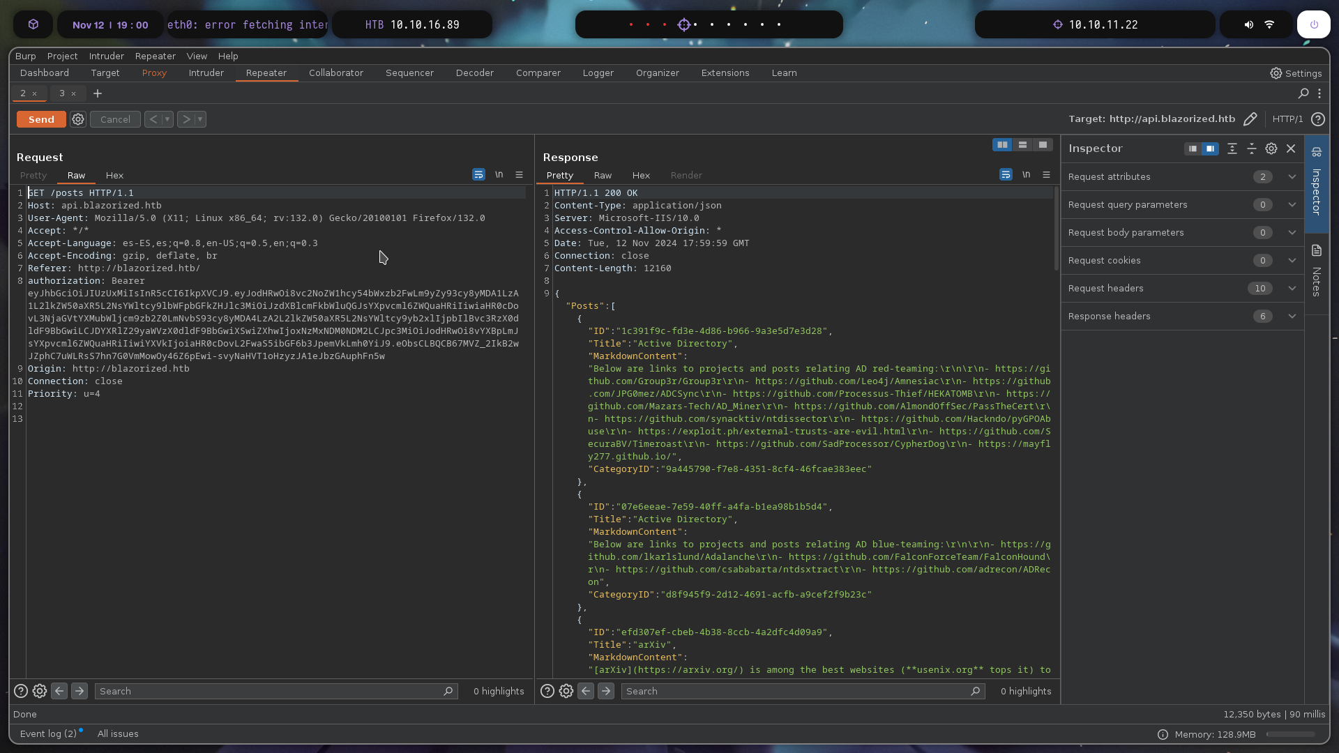Edit target with the pencil icon
1339x753 pixels.
tap(1250, 119)
